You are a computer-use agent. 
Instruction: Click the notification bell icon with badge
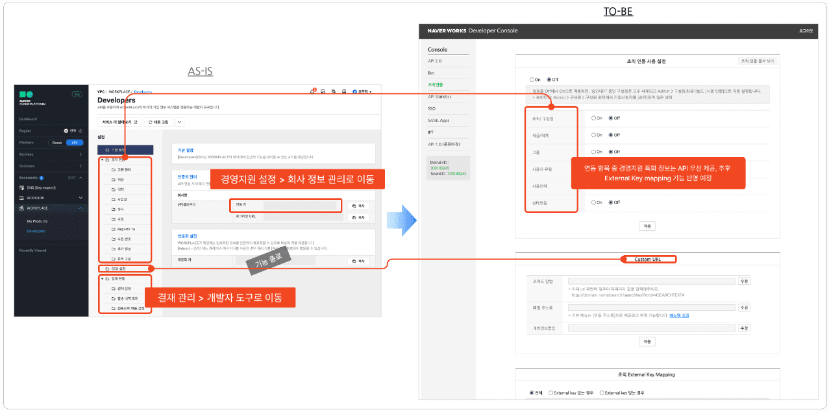pos(312,92)
